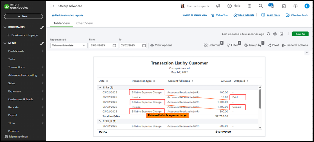Open the apps grid icon

(249, 6)
